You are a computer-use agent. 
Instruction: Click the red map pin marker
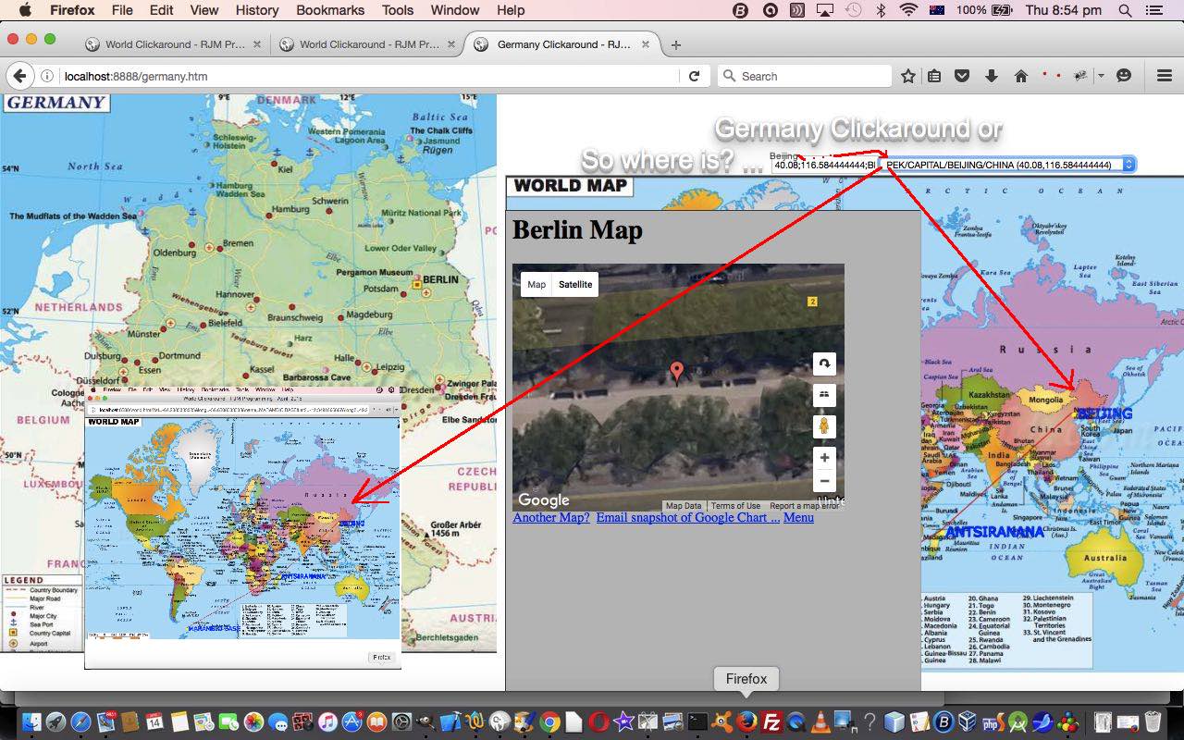(x=677, y=372)
